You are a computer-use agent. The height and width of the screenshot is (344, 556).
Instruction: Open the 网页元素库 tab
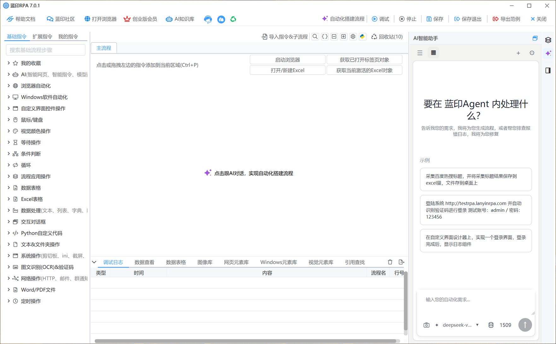(236, 262)
